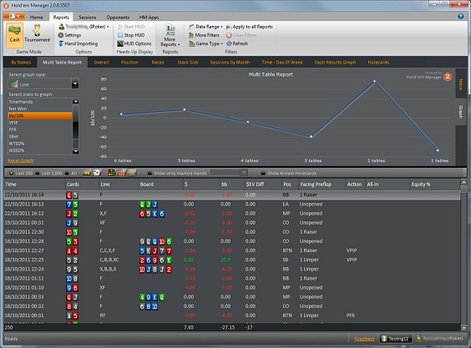This screenshot has width=471, height=348.
Task: Select TotalHands stat in list
Action: [39, 102]
